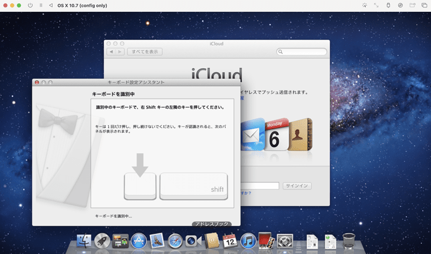The image size is (431, 254).
Task: Click the shift key illustration
Action: (193, 186)
